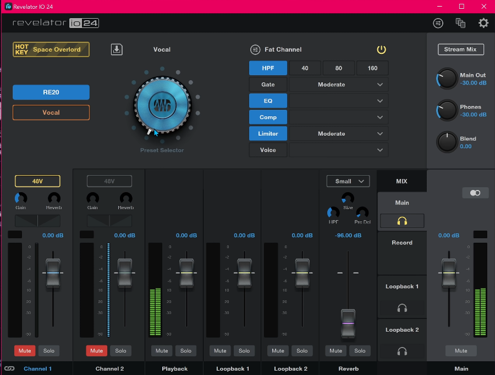Set HPF frequency to 160
Viewport: 495px width, 375px height.
click(372, 68)
